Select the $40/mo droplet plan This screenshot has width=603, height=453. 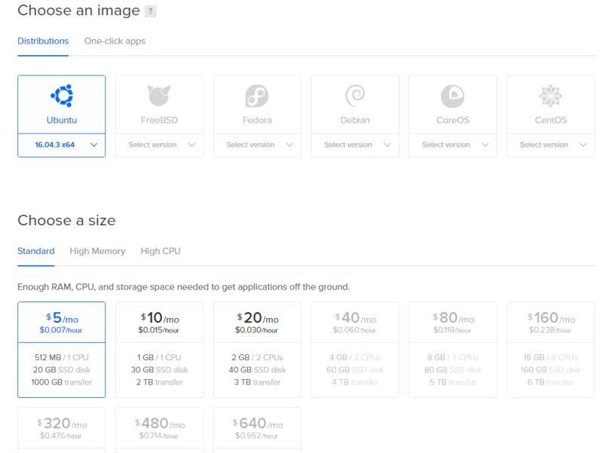355,350
